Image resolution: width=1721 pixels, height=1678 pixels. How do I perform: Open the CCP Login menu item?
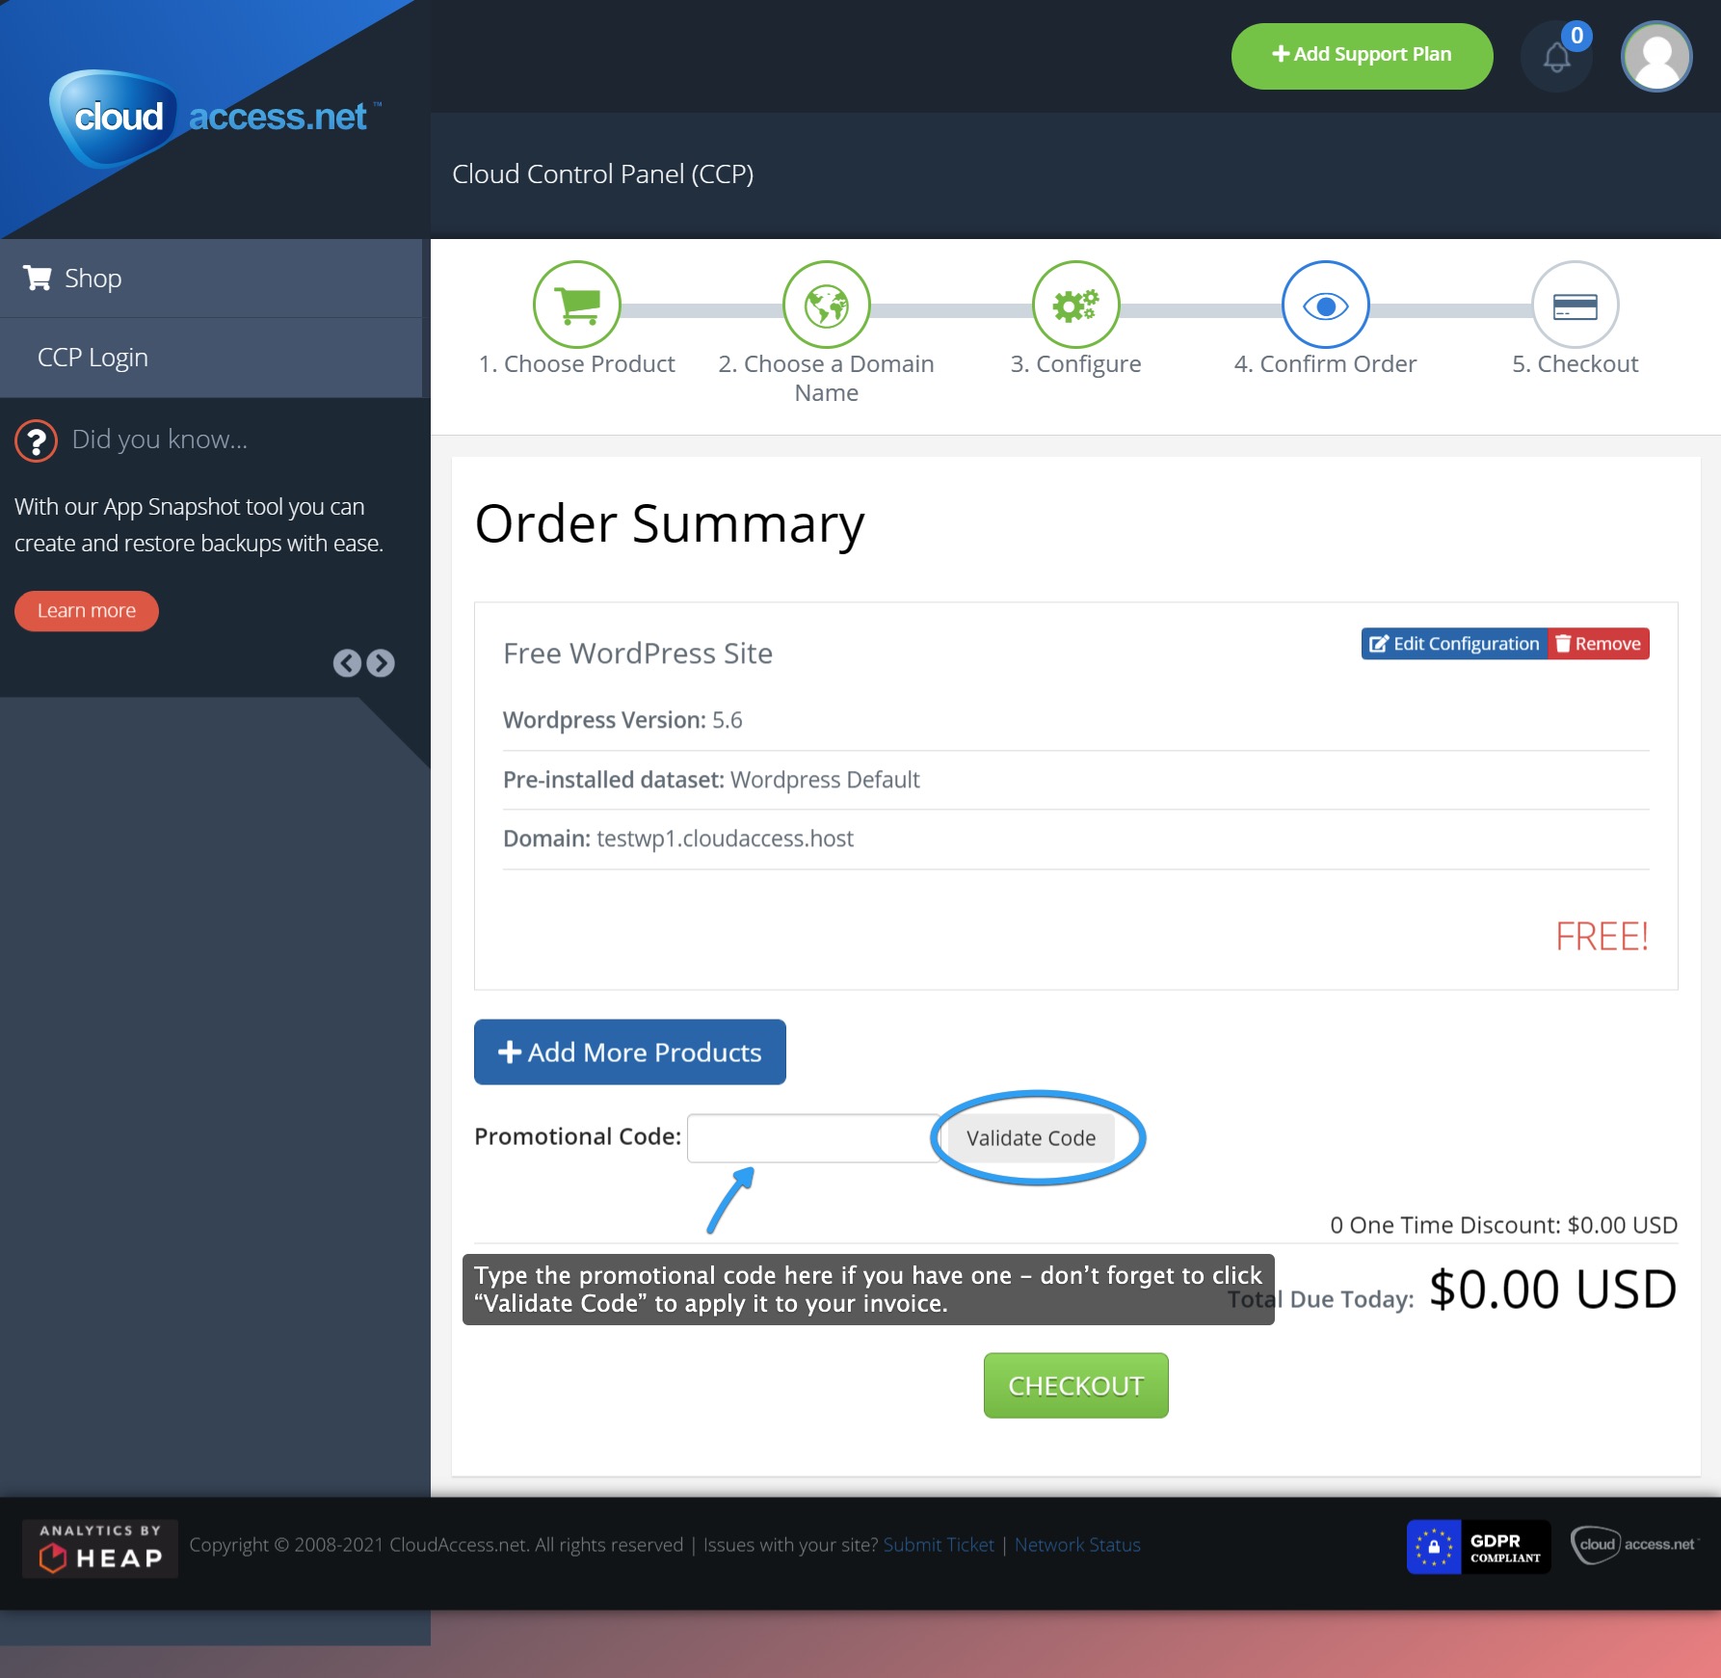click(211, 358)
